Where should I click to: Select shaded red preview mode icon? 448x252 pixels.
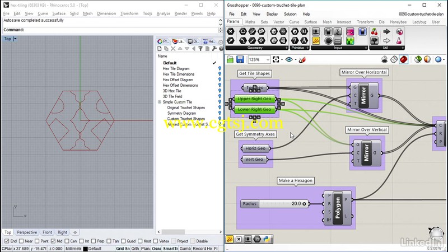point(403,59)
